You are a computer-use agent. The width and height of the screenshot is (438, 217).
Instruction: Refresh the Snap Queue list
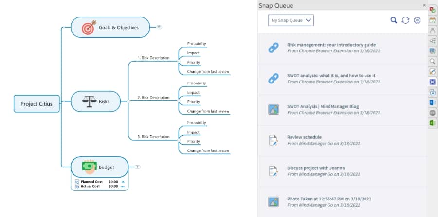405,20
